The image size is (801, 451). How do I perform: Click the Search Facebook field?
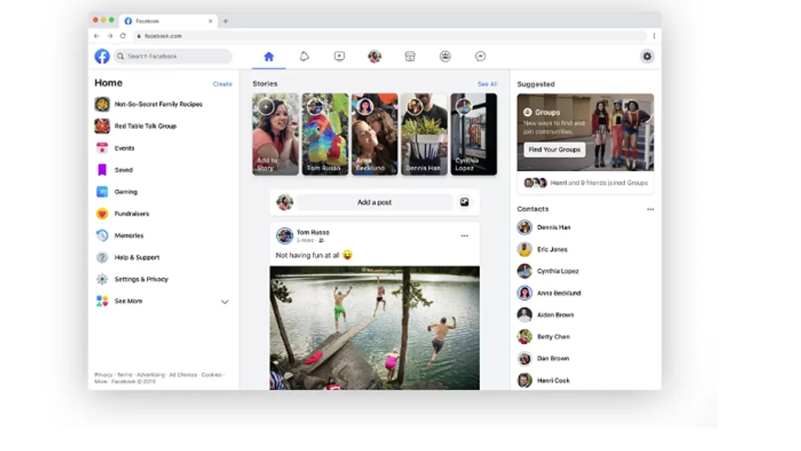point(173,57)
